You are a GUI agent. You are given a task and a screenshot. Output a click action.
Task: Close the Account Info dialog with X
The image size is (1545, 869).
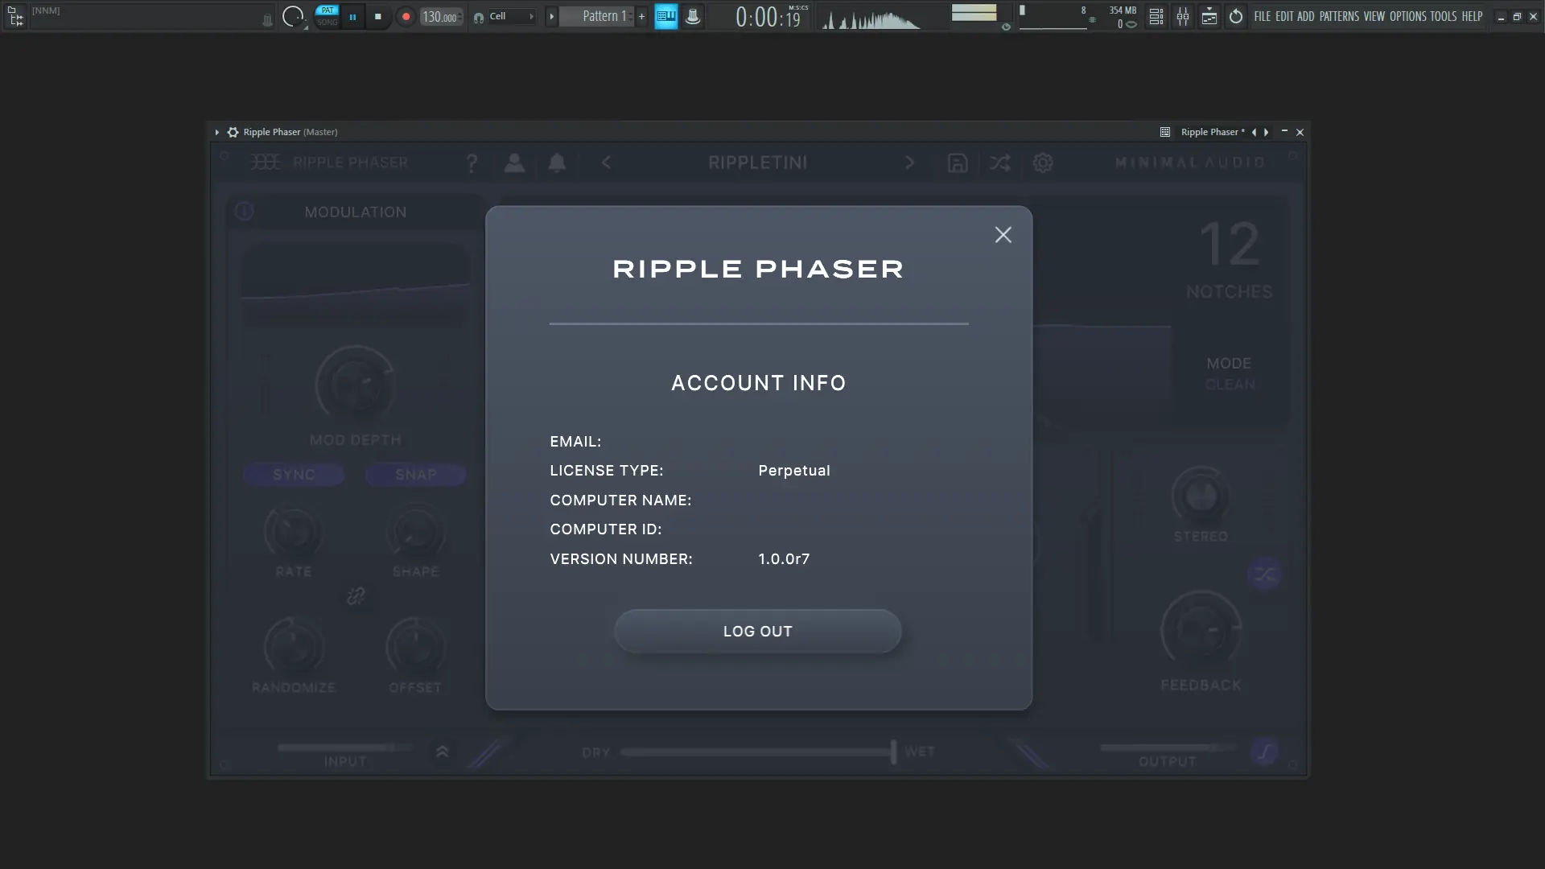(x=1003, y=235)
